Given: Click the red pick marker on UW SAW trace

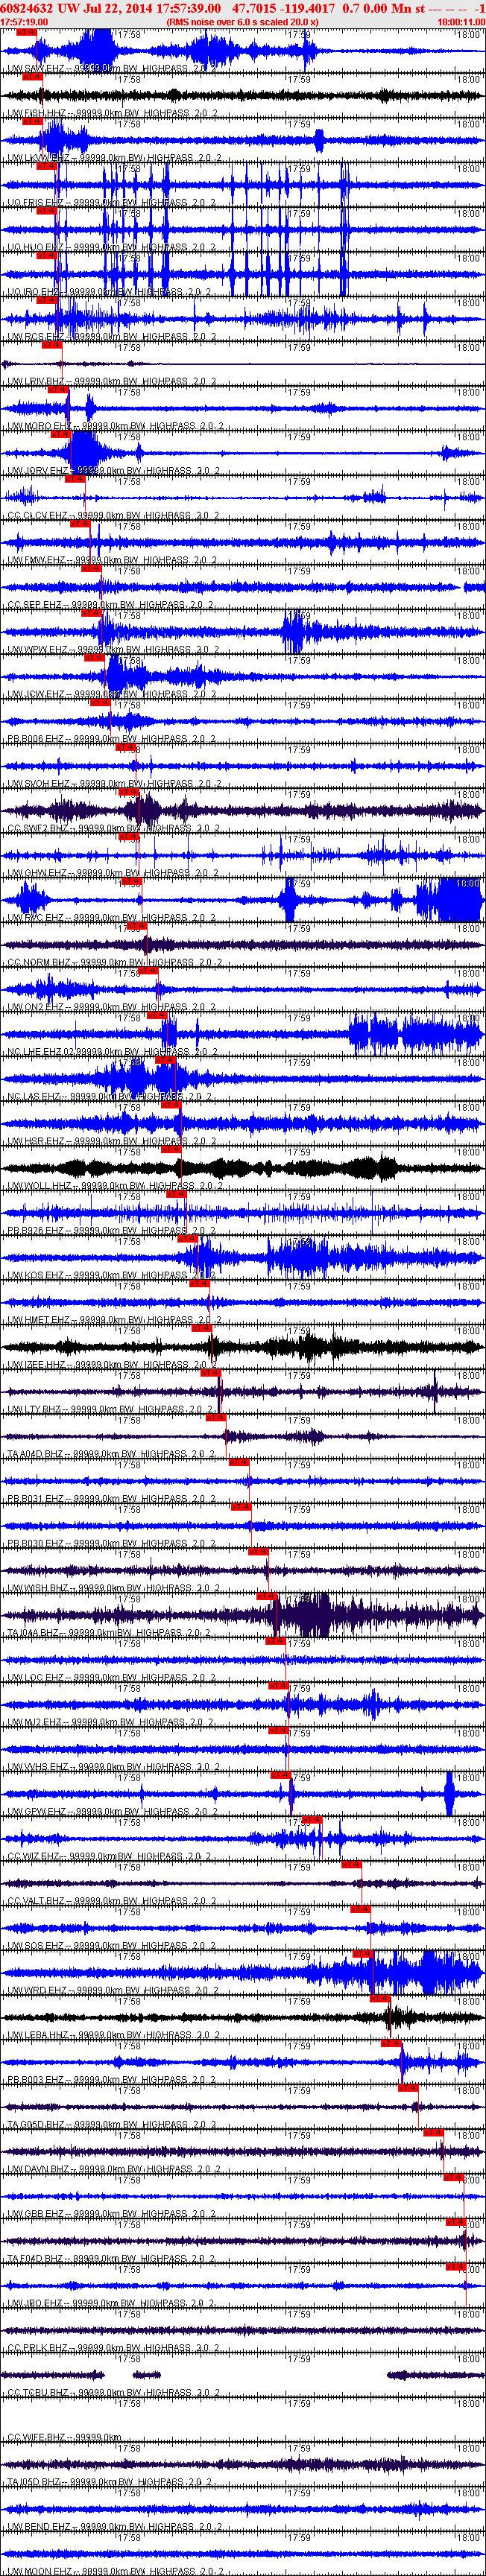Looking at the screenshot, I should click(x=27, y=33).
